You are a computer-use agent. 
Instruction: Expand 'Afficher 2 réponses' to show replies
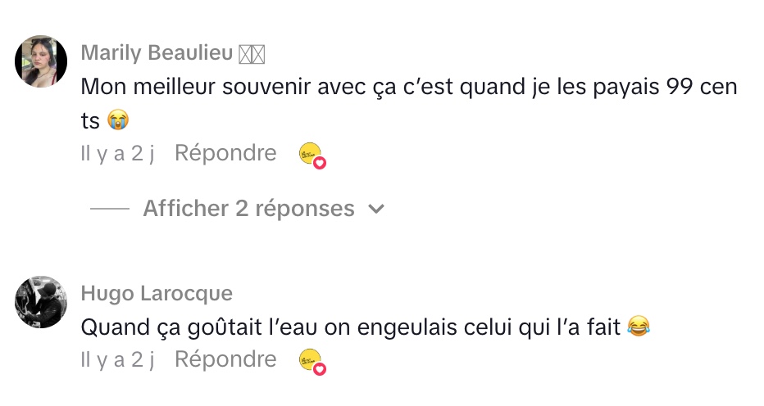[248, 209]
